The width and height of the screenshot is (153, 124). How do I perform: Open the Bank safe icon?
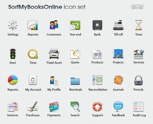(97, 25)
